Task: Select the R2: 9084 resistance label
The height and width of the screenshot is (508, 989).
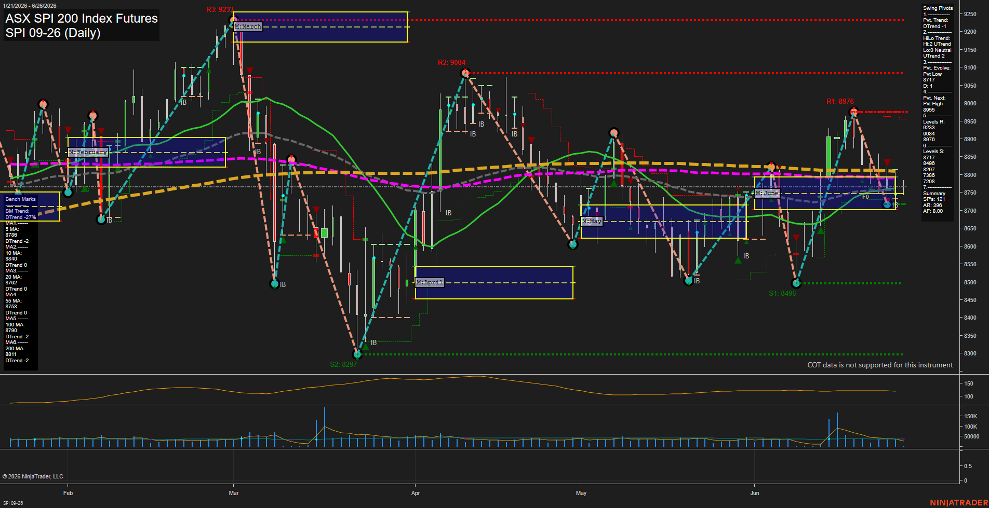Action: (x=451, y=62)
